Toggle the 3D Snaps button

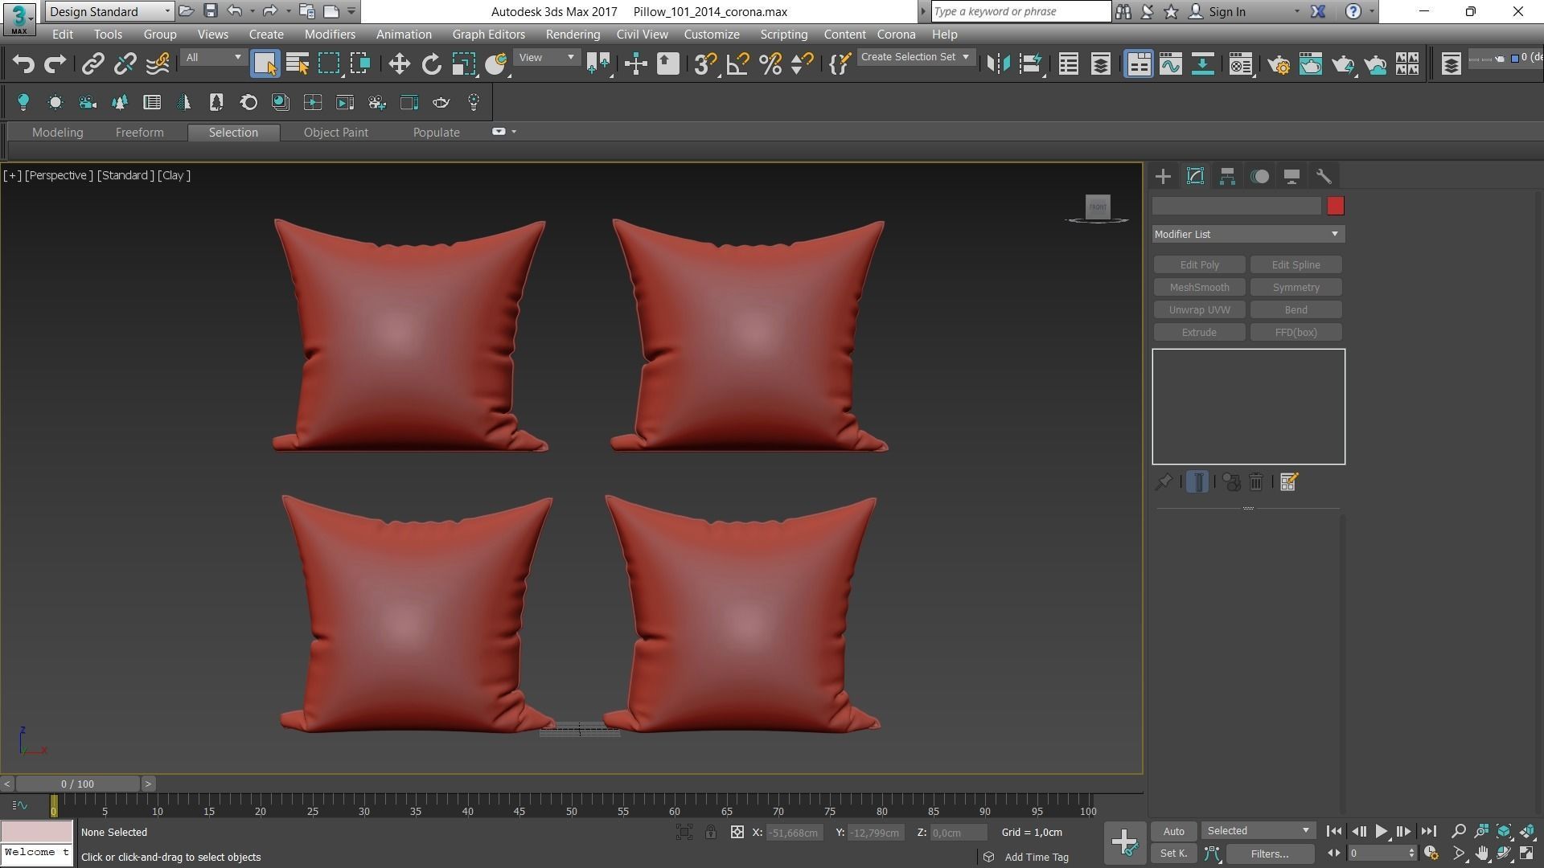[705, 63]
